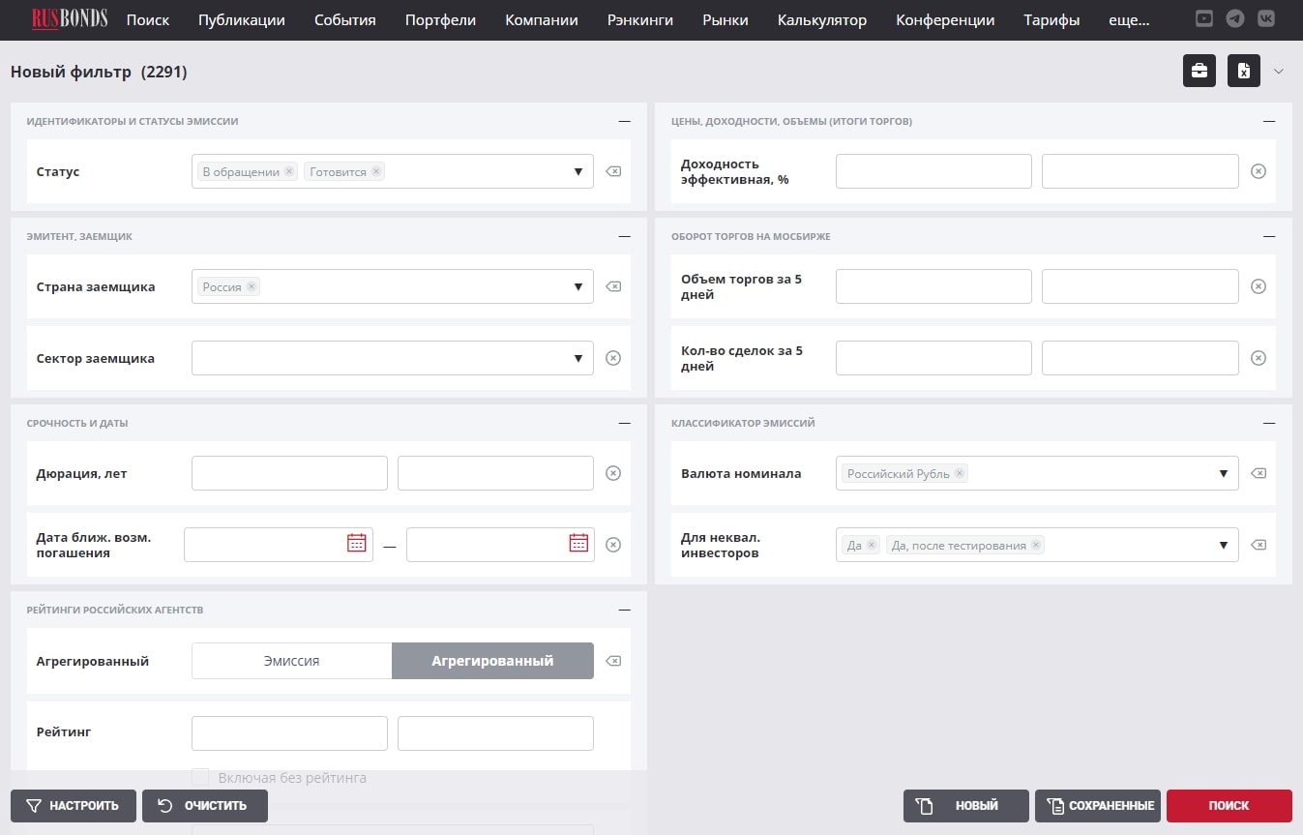Collapse the Классификатор эмиссий section
Screen dimensions: 1303x835
pos(1269,423)
